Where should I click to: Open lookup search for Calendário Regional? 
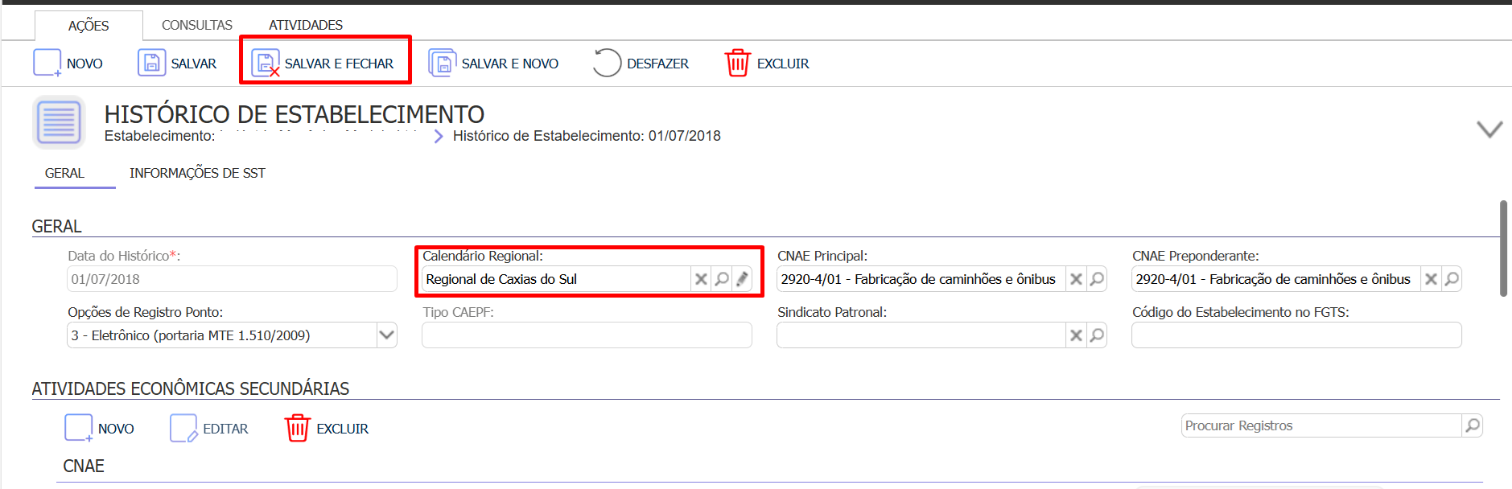(722, 279)
